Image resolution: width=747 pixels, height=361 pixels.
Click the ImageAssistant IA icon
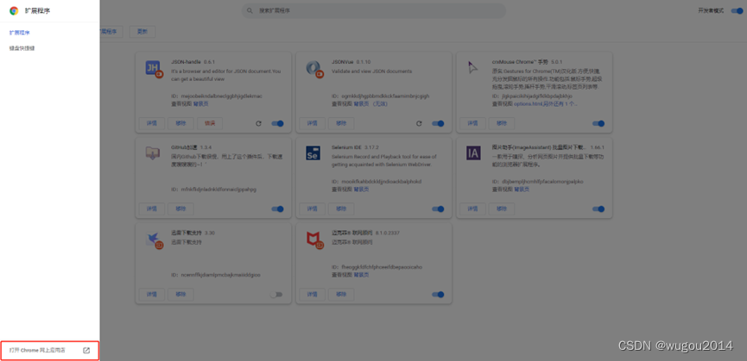coord(473,153)
